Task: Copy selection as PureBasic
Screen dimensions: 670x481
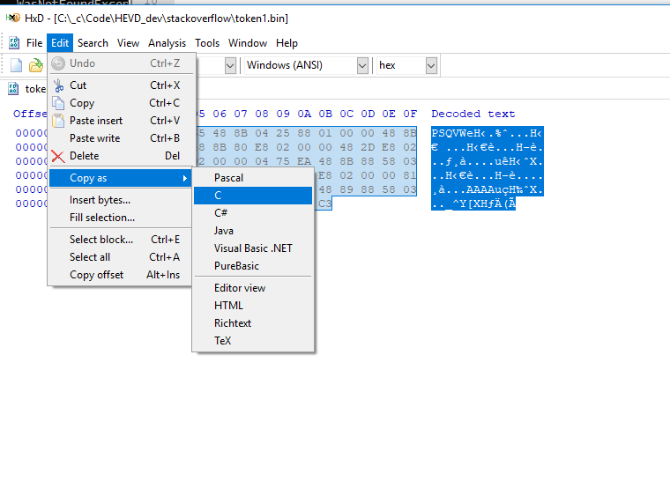Action: coord(253,266)
